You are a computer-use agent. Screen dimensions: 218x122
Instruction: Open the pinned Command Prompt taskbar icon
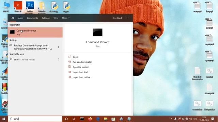(82, 119)
